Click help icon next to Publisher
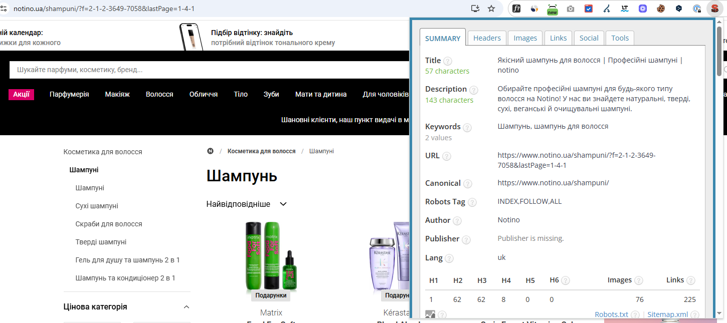Image resolution: width=727 pixels, height=323 pixels. pyautogui.click(x=466, y=239)
